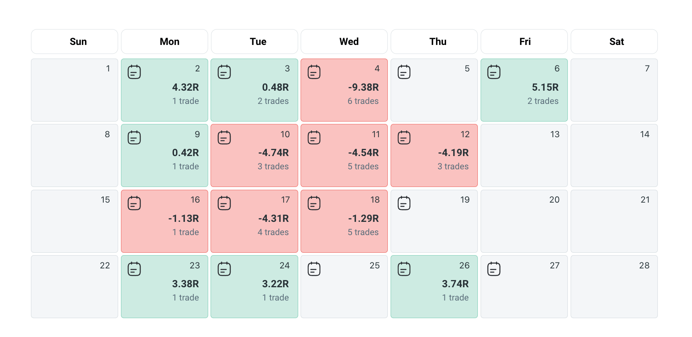Click the -4.31R result on day 17
Image resolution: width=692 pixels, height=337 pixels.
coord(273,219)
